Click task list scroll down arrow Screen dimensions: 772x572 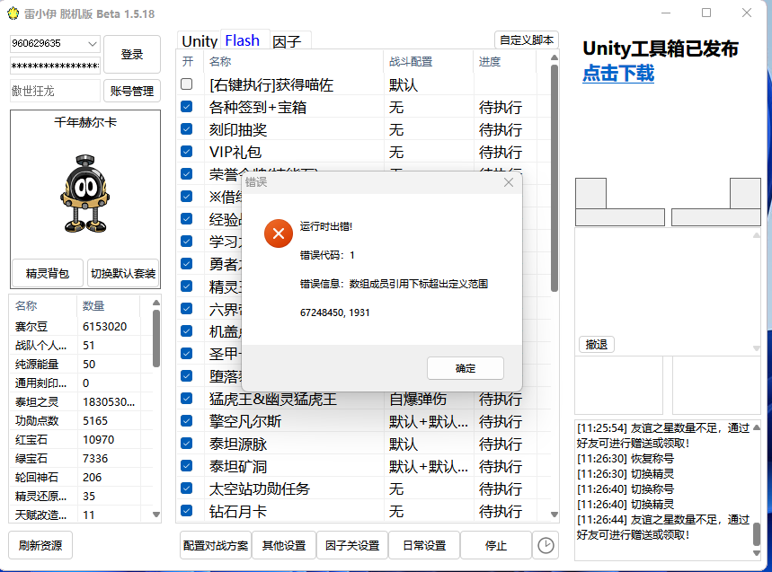(555, 515)
